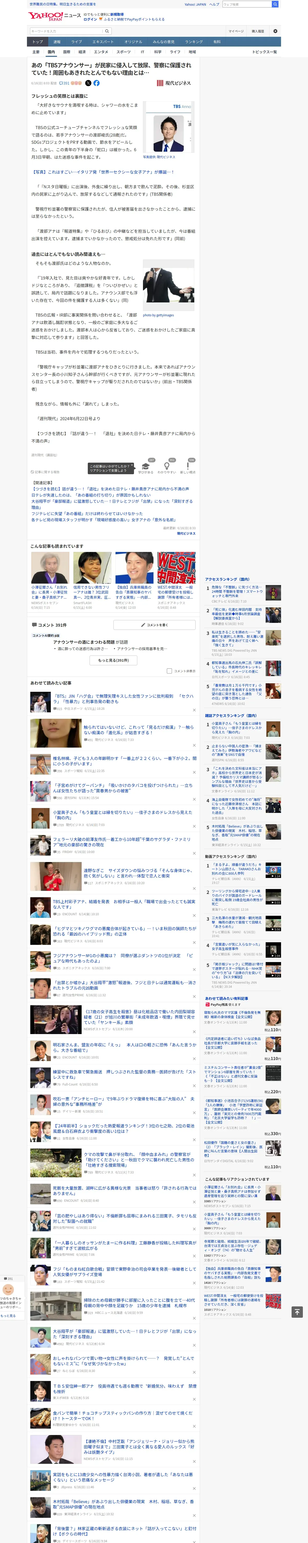Open the 触られてはいないけど article link

(139, 730)
